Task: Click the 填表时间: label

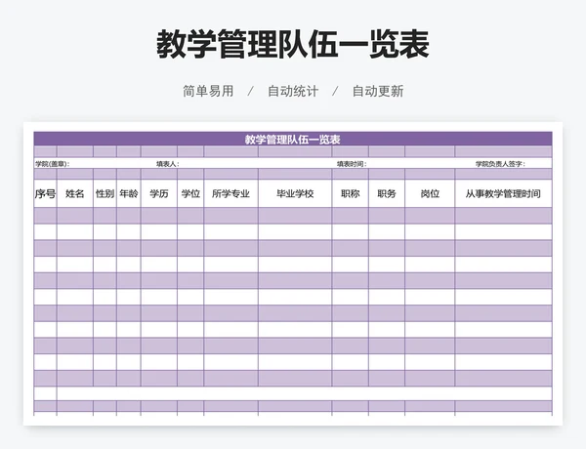Action: point(352,164)
